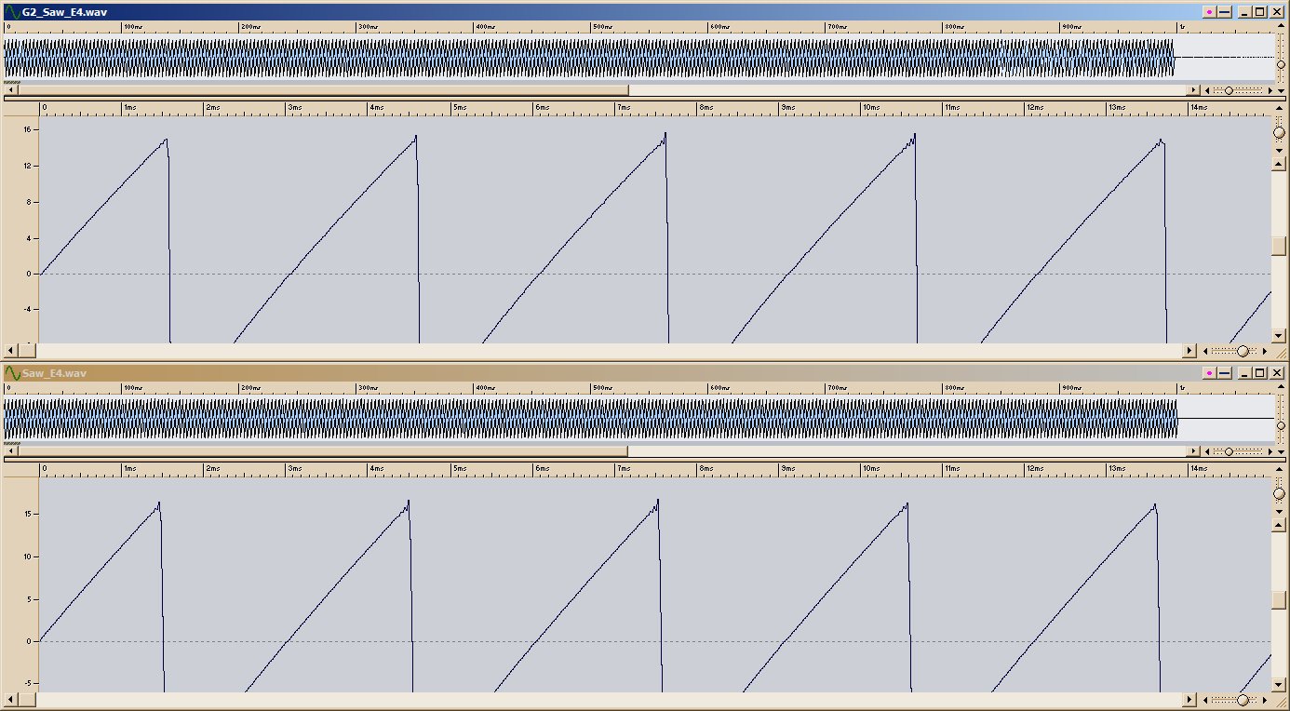The width and height of the screenshot is (1290, 711).
Task: Close the G2_Saw_E4.wav window
Action: click(1276, 12)
